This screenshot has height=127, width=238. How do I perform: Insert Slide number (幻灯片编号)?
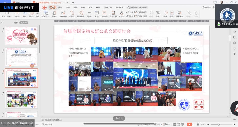tap(141, 12)
